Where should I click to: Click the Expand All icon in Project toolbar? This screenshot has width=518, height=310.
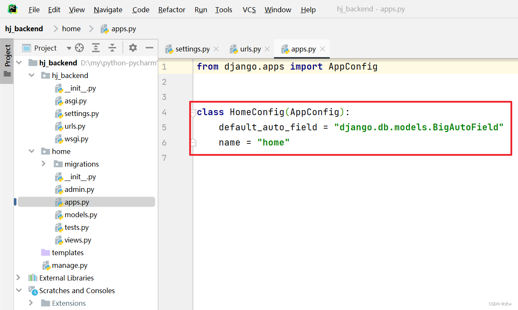click(x=96, y=48)
